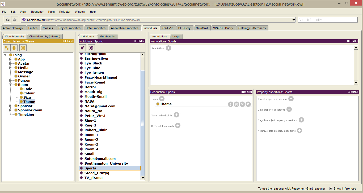This screenshot has width=363, height=193.
Task: Switch to the DL Query tab
Action: pos(184,28)
